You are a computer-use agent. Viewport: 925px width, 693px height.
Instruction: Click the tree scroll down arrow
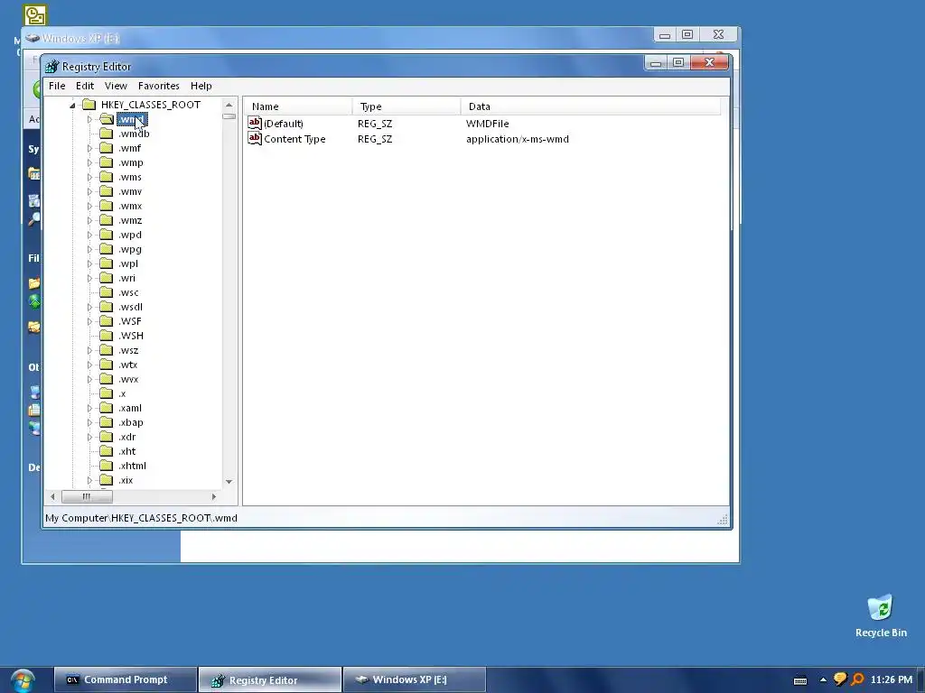[229, 482]
